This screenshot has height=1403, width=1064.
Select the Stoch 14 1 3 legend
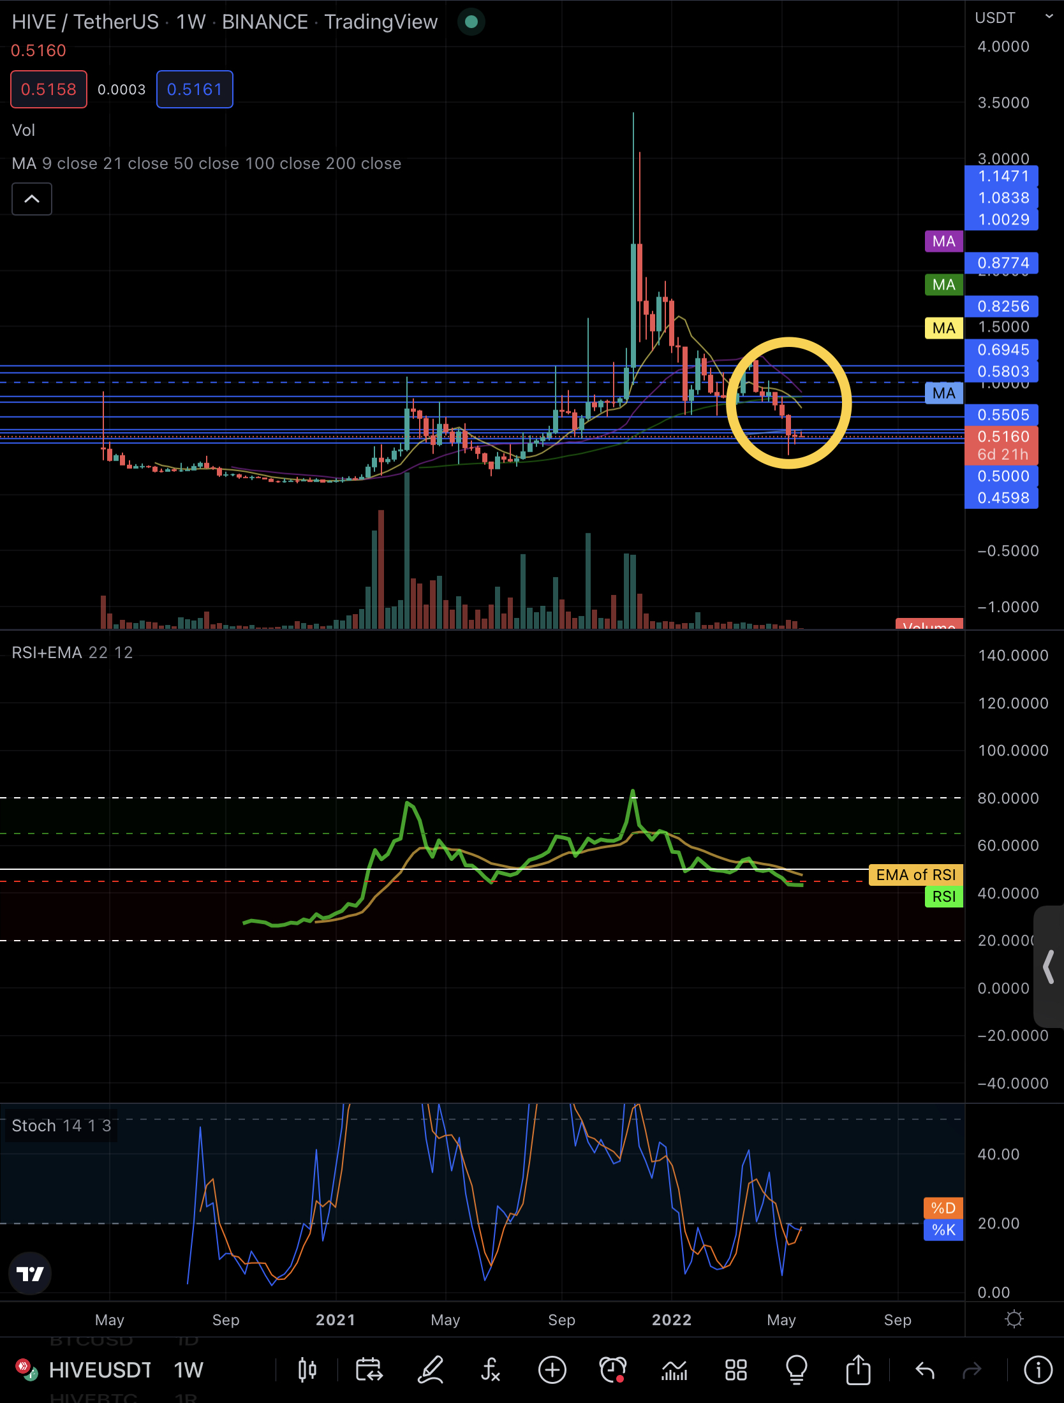coord(61,1126)
